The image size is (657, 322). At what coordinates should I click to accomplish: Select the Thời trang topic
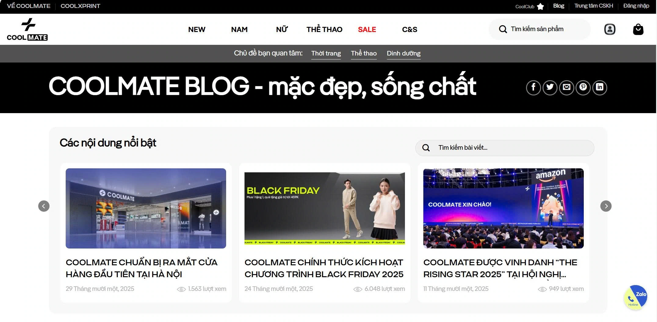coord(326,53)
